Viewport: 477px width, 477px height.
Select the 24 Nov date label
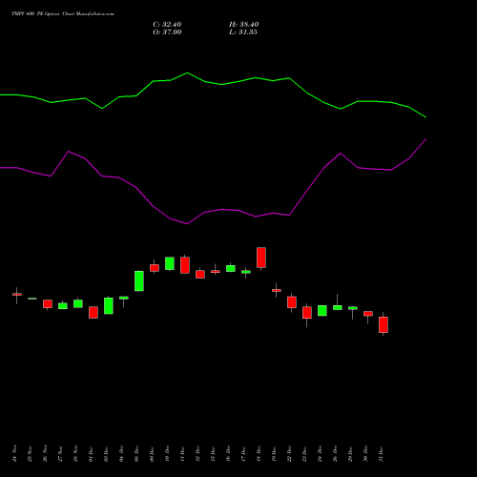click(14, 453)
